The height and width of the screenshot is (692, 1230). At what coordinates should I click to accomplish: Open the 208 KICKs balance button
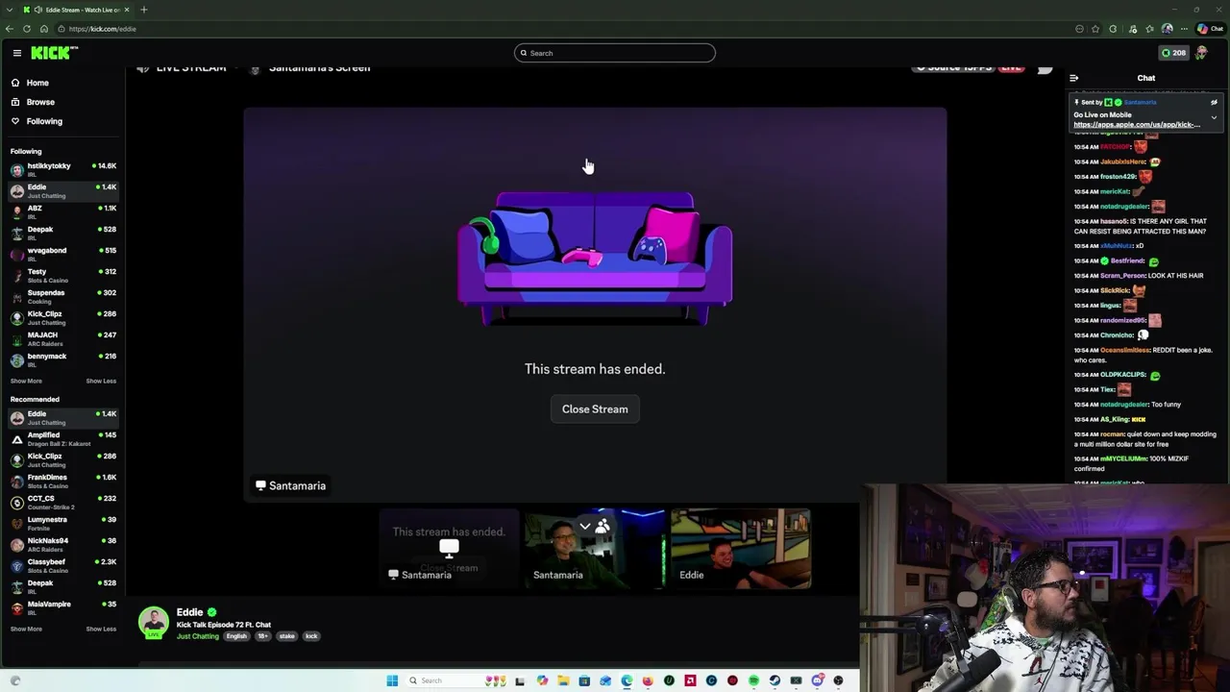click(1173, 53)
